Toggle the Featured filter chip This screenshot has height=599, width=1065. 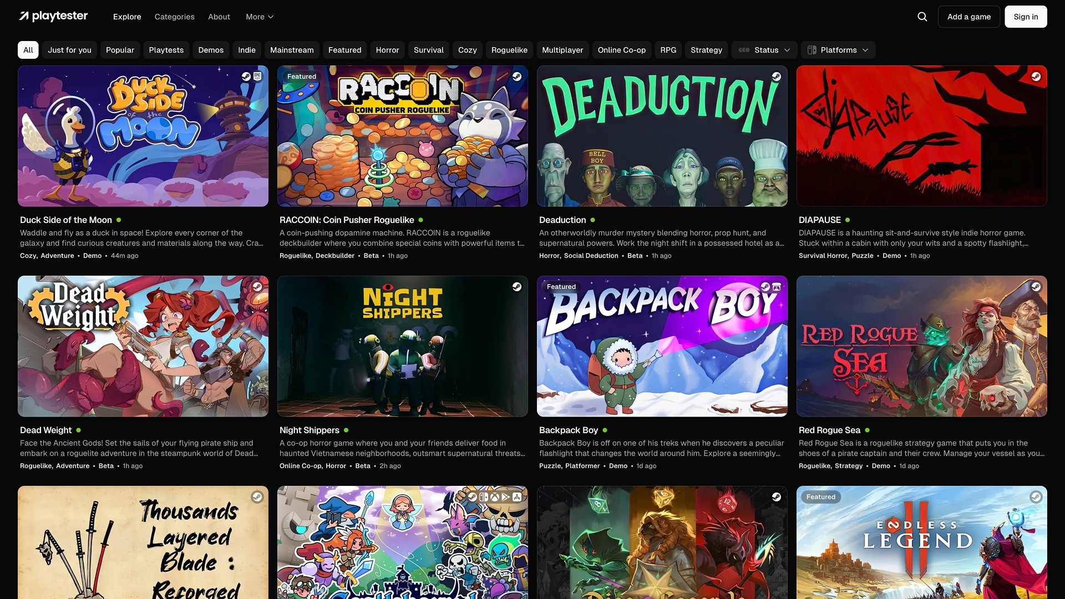[344, 50]
